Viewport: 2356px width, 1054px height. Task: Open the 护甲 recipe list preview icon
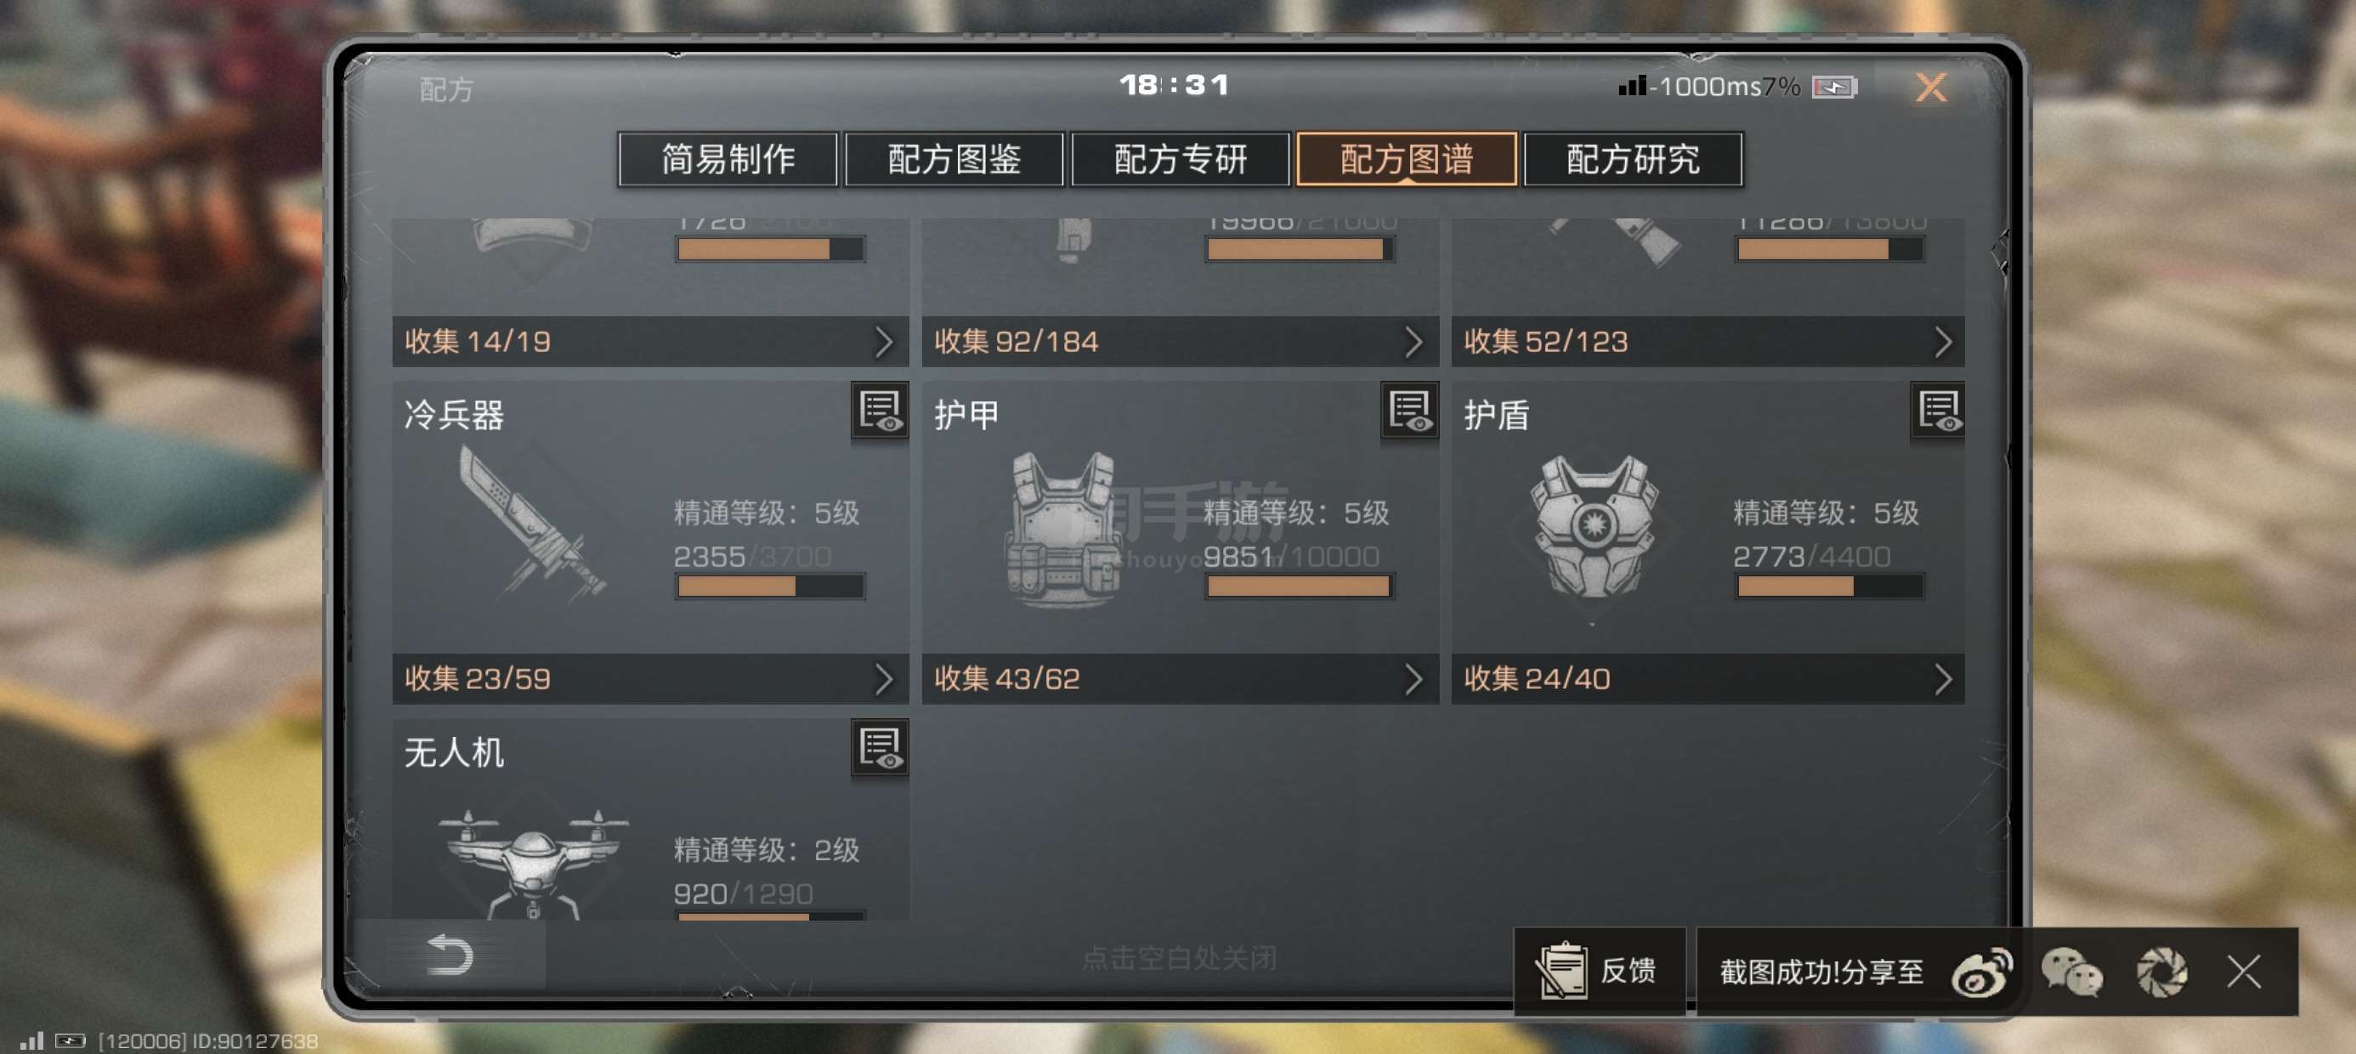(1408, 411)
